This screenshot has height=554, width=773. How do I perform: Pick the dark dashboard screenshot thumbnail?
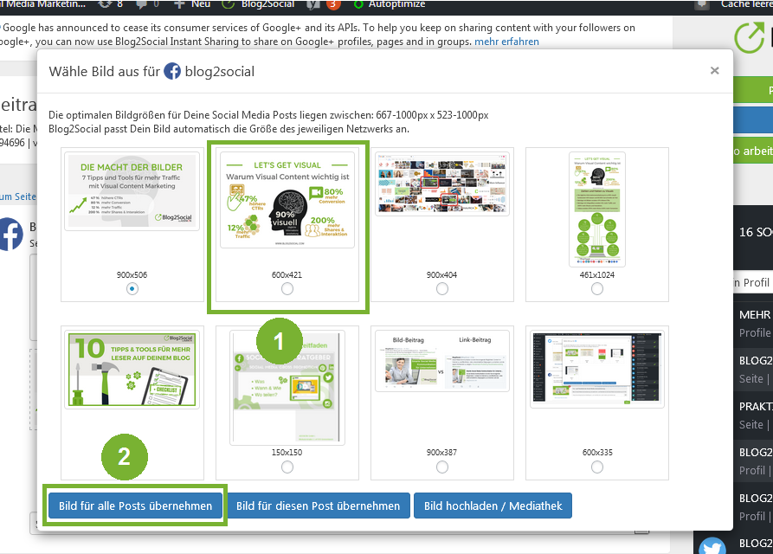tap(597, 369)
